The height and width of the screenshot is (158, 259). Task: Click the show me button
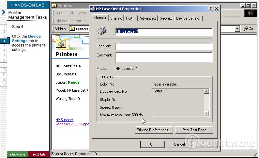click(18, 154)
